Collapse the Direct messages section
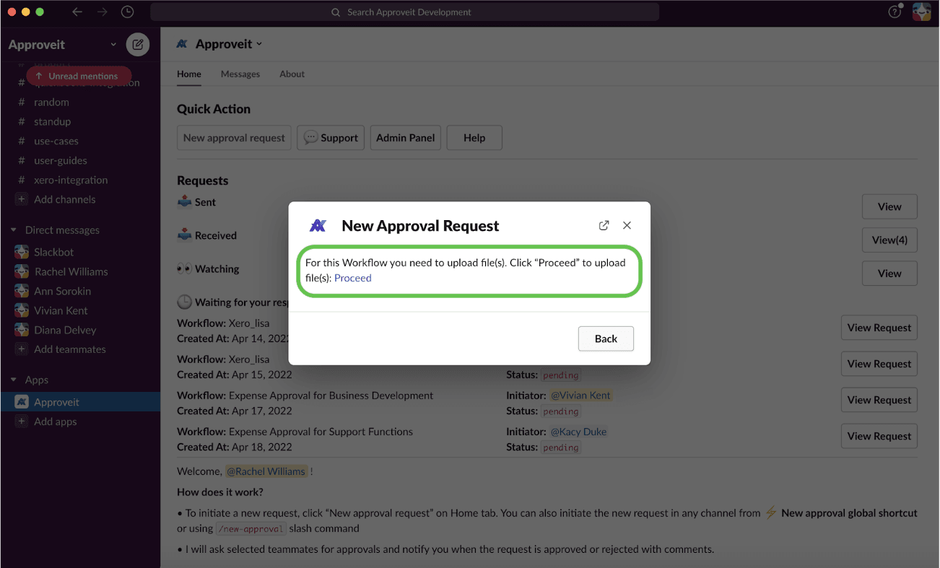940x568 pixels. click(x=13, y=230)
